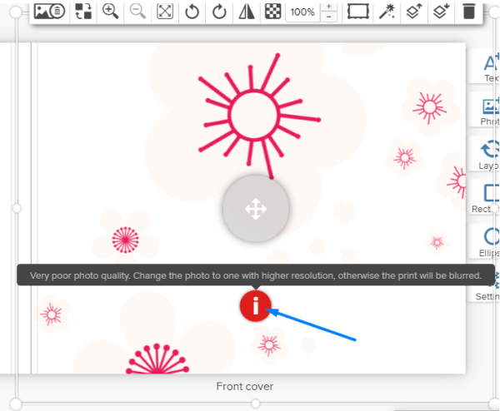
Task: Open the checkerboard transparency option
Action: coord(272,12)
